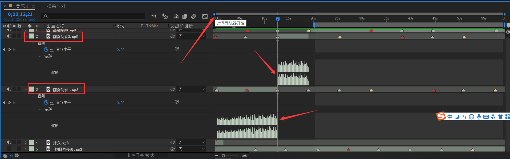Viewport: 510px width, 159px height.
Task: Click pick whip spiral on 前奏间奏2.mp5 row
Action: pos(172,36)
